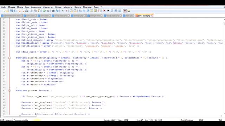
Task: Create a new file with the New icon
Action: tap(4, 11)
